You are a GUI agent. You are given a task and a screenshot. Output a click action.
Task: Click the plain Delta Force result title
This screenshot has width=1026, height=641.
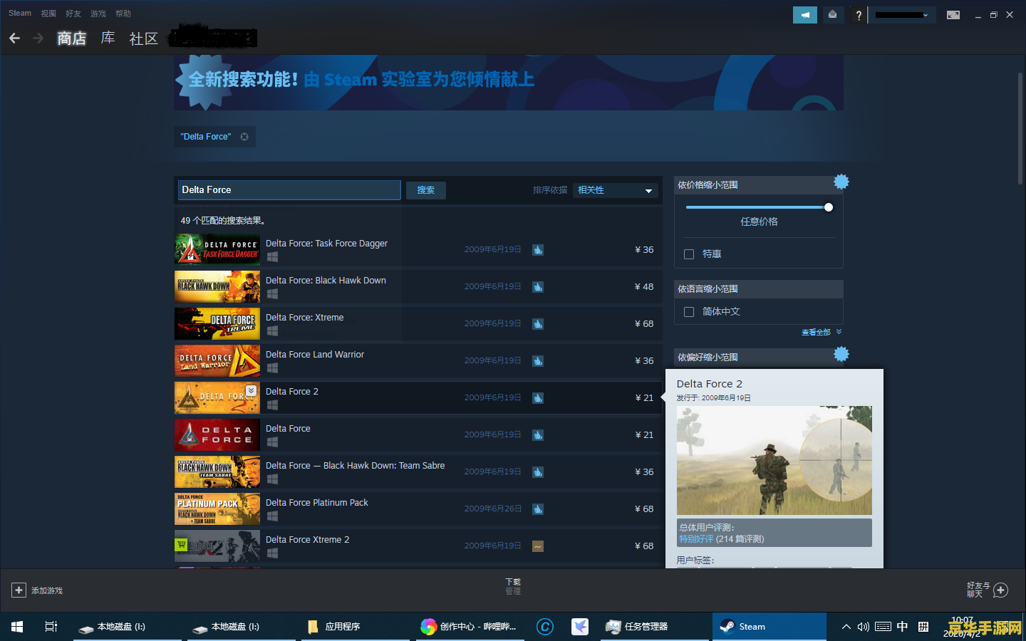288,429
